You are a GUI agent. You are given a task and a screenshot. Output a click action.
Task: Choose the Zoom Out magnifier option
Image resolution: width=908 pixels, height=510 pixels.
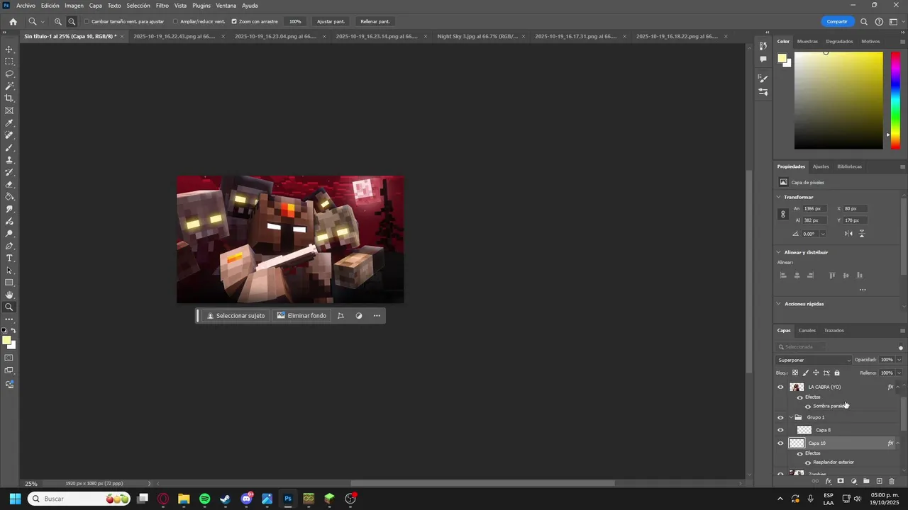(72, 21)
